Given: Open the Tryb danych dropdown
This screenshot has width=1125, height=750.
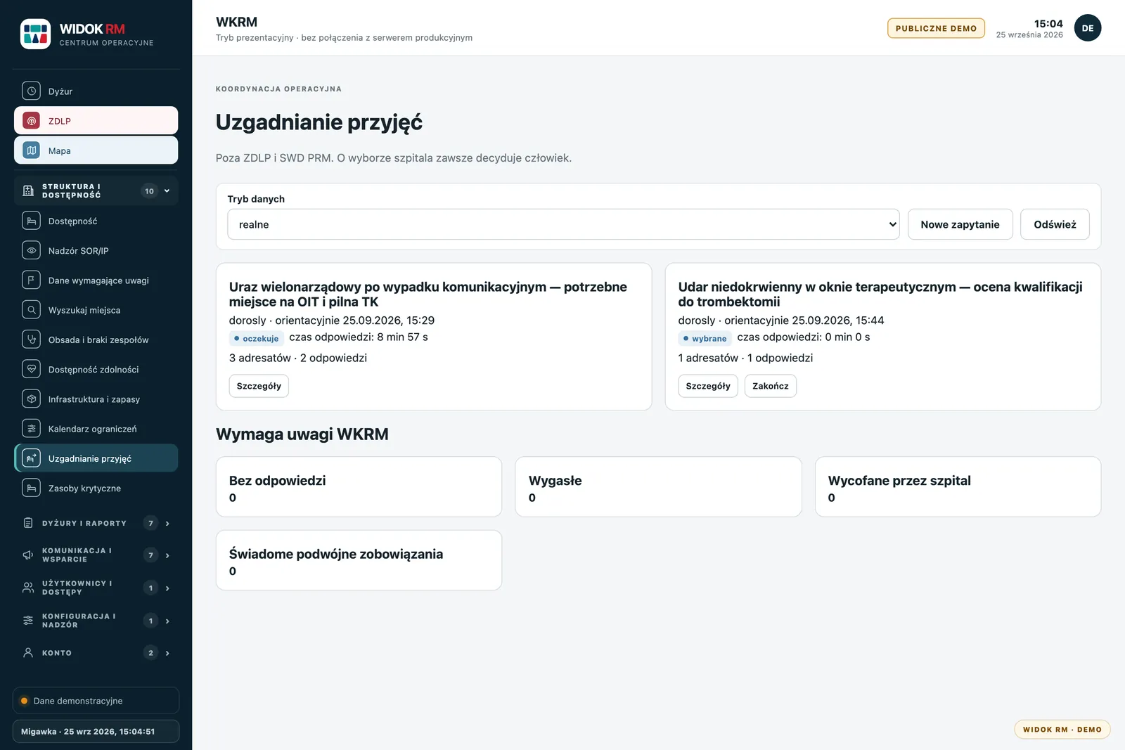Looking at the screenshot, I should click(563, 224).
